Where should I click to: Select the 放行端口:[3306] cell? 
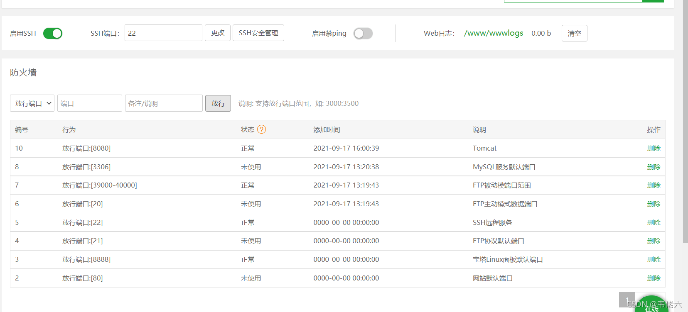[x=86, y=167]
